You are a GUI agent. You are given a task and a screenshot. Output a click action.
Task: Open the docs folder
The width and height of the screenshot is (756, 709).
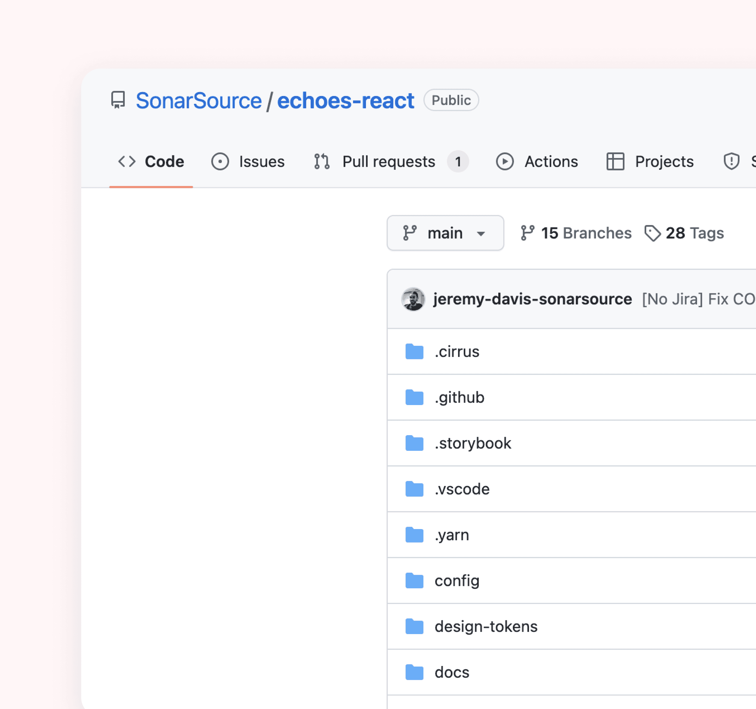click(x=451, y=673)
